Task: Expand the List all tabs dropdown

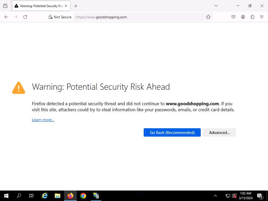Action: 216,6
